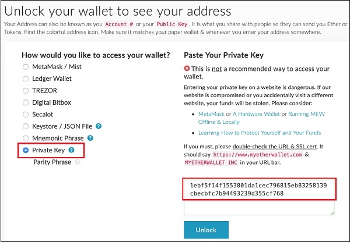Click the faded help icon beside Parity Phrase
This screenshot has height=242, width=350.
tap(77, 162)
